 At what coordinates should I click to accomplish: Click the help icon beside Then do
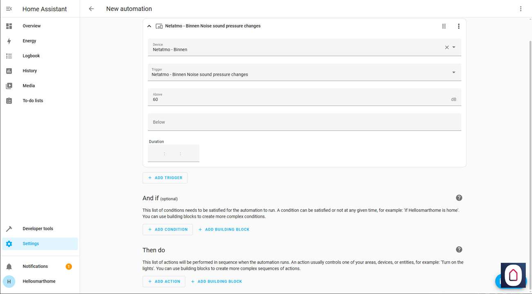459,249
